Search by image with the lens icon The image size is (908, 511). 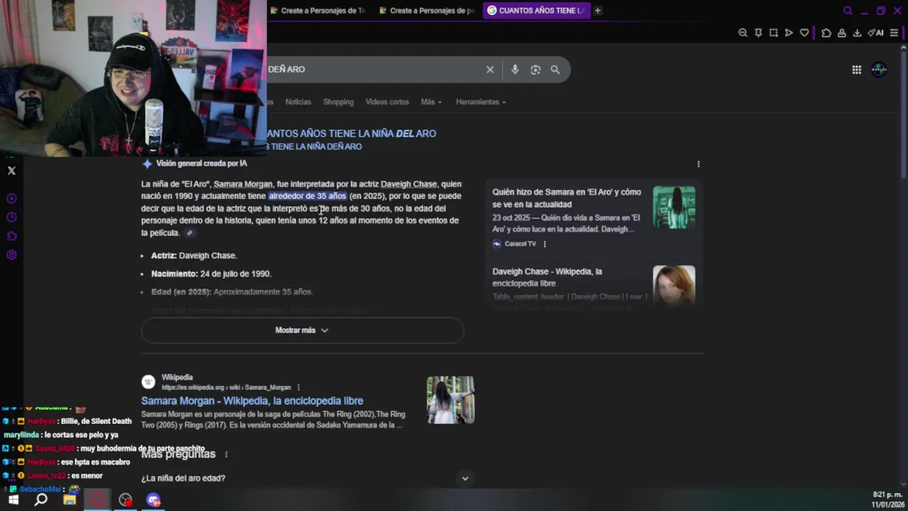click(536, 70)
